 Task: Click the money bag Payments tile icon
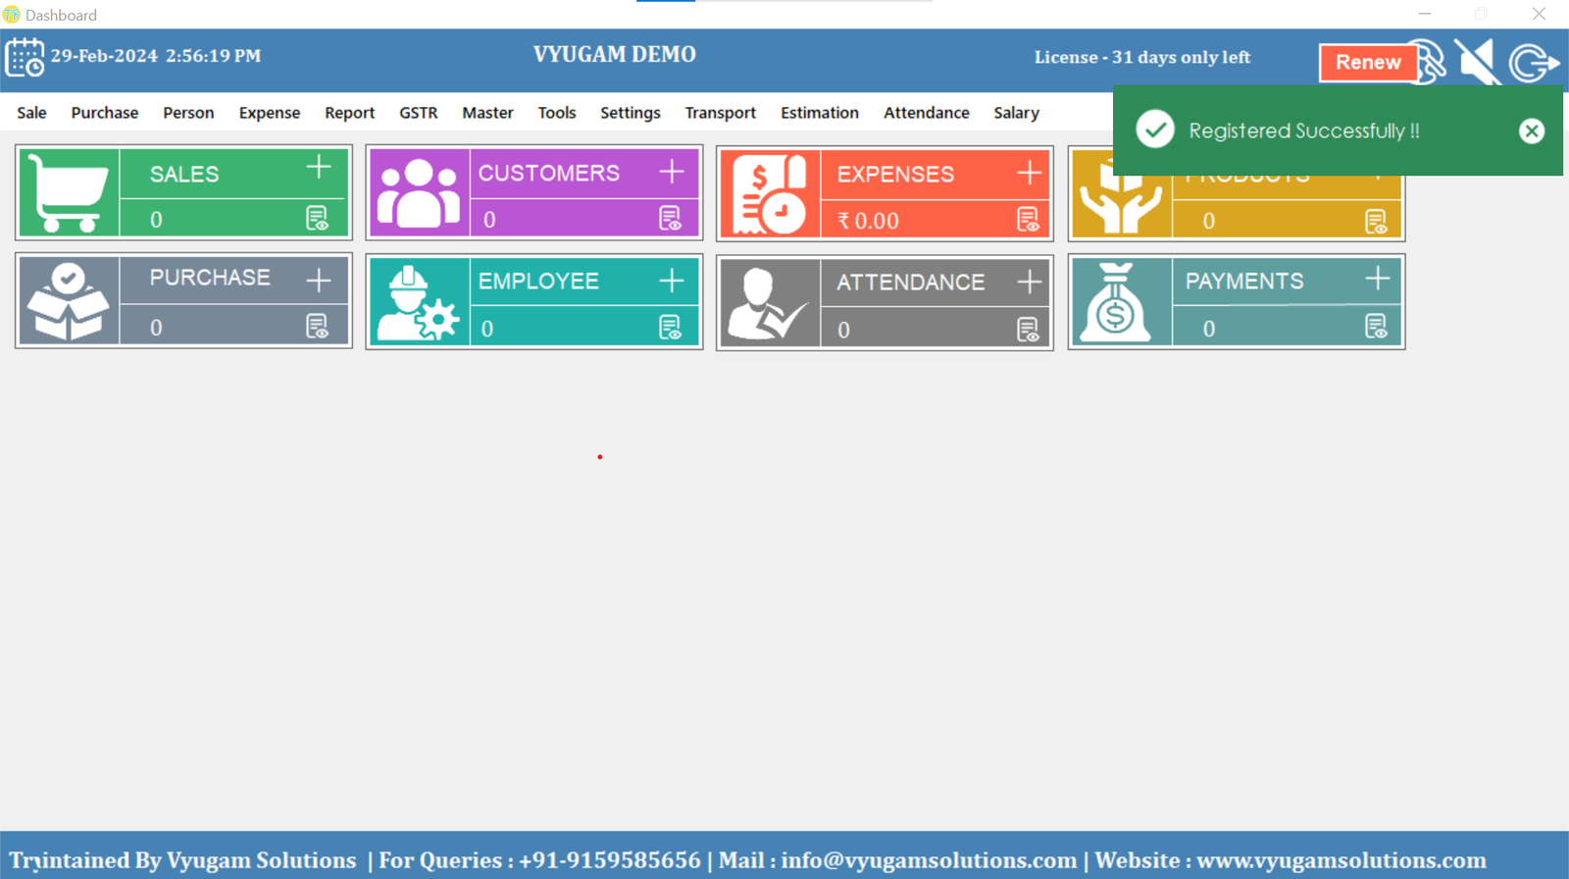click(x=1116, y=302)
